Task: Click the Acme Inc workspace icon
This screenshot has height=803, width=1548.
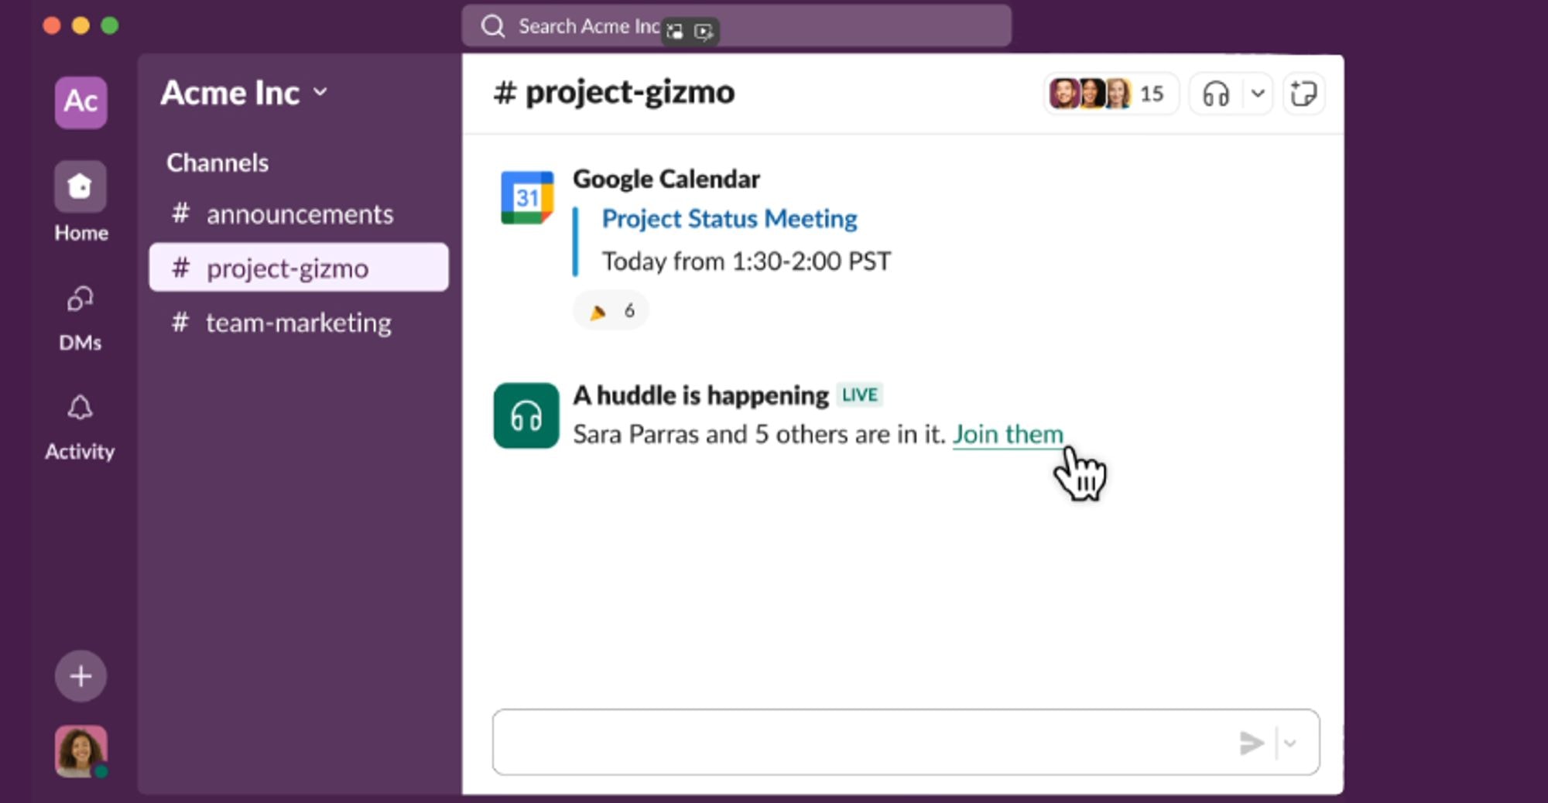Action: [x=80, y=102]
